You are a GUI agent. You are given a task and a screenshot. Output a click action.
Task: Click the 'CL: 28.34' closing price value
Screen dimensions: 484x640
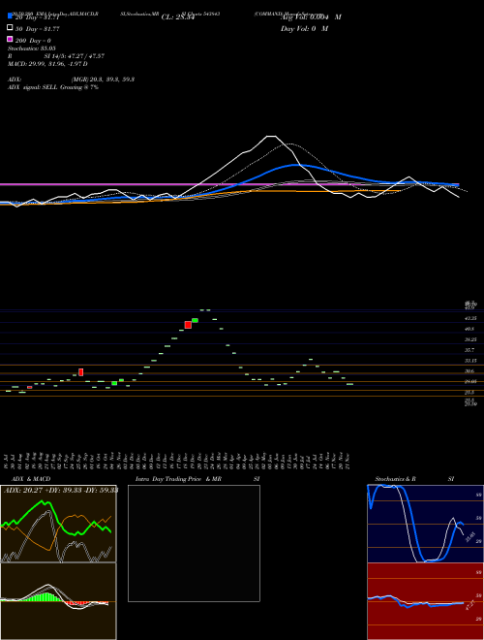pyautogui.click(x=178, y=17)
